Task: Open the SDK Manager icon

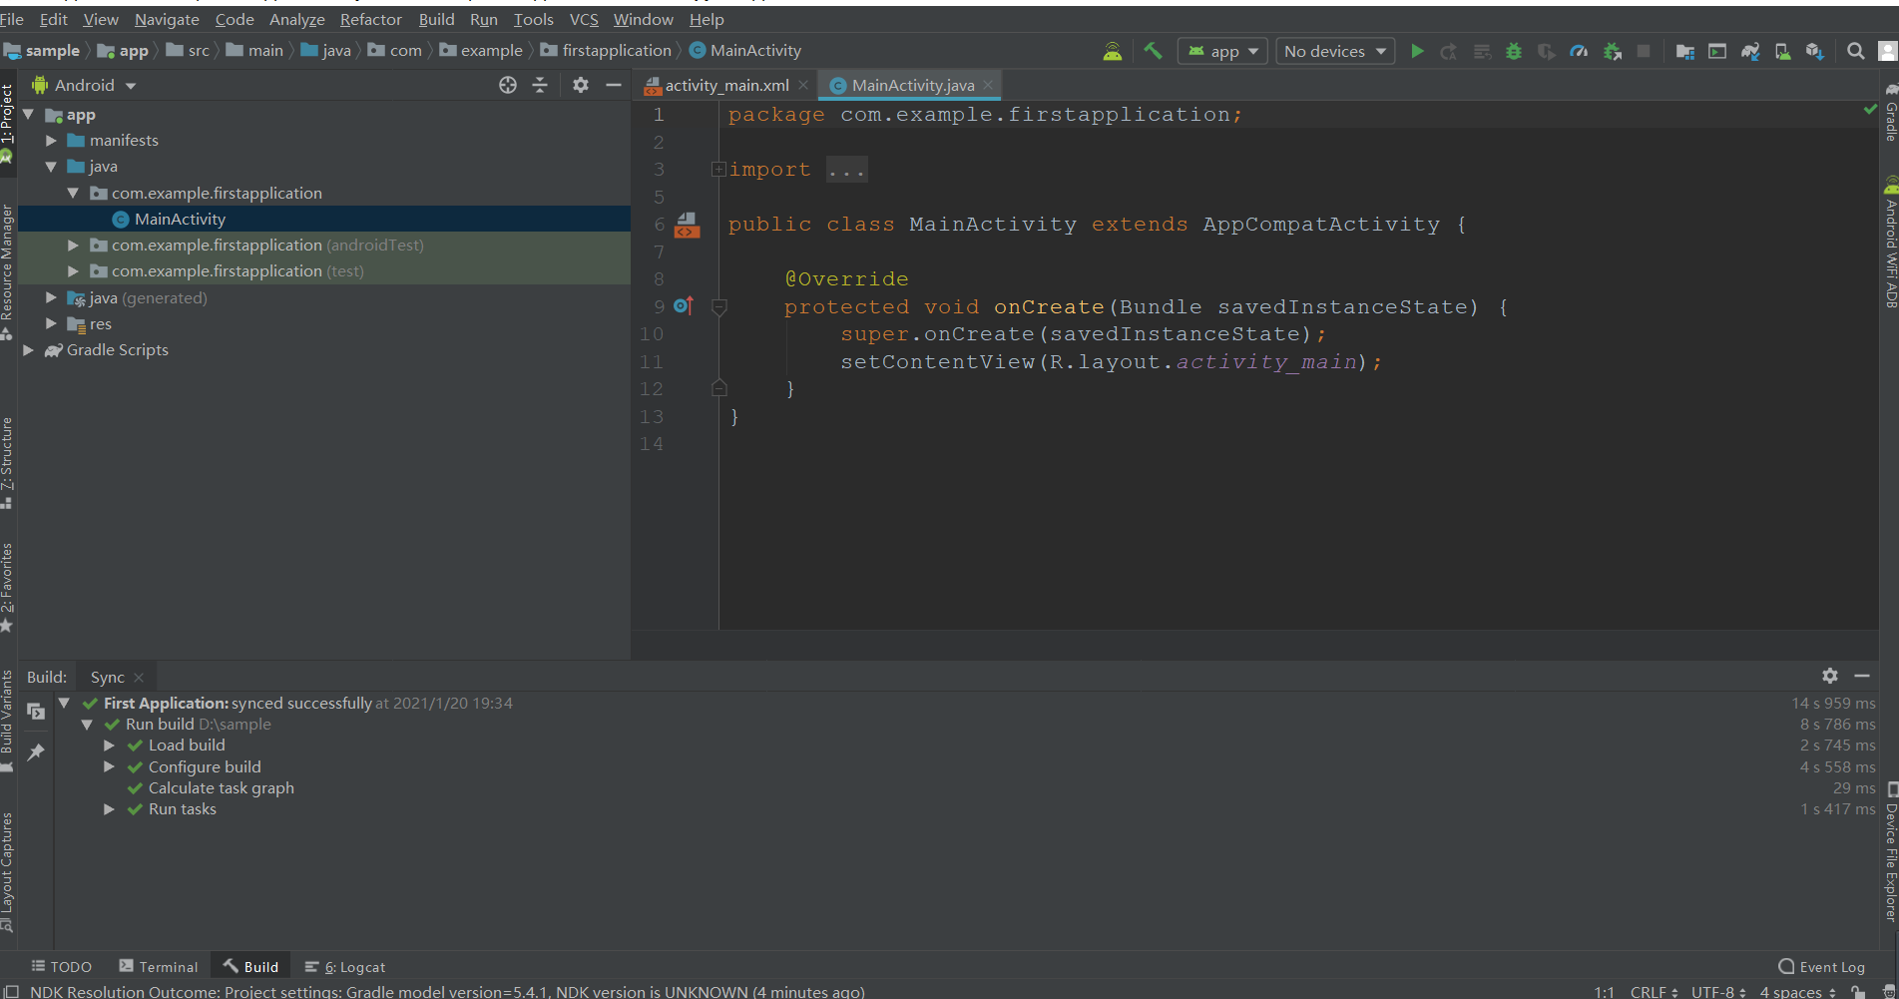Action: (1814, 51)
